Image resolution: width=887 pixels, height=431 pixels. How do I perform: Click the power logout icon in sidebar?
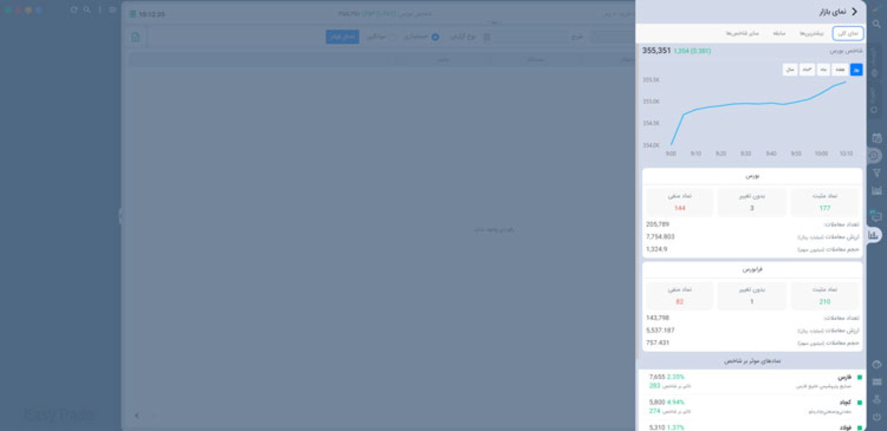(876, 417)
